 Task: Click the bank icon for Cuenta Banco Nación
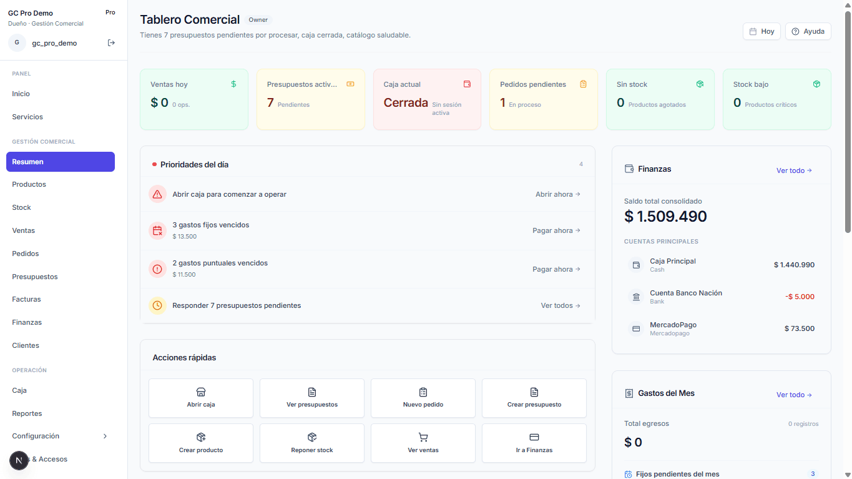[636, 297]
